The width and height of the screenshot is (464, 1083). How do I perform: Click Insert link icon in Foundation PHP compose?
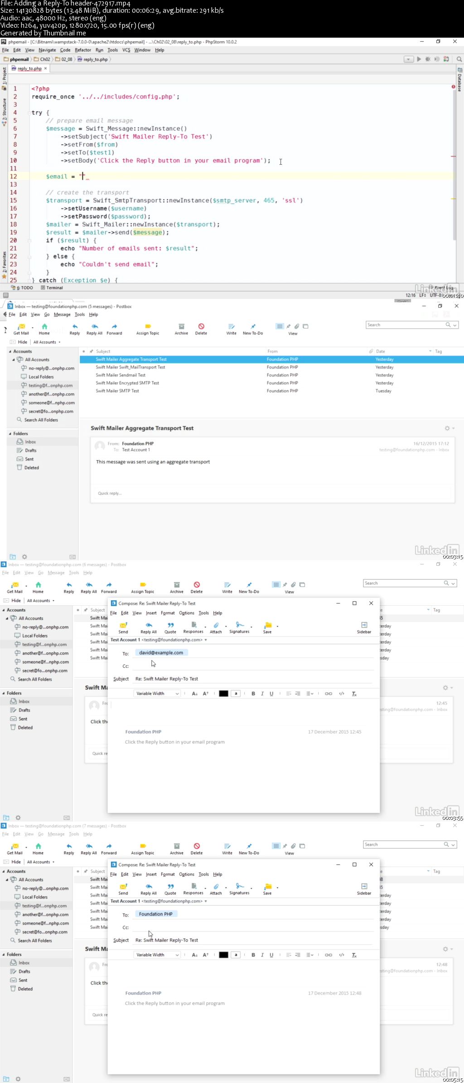pyautogui.click(x=329, y=955)
